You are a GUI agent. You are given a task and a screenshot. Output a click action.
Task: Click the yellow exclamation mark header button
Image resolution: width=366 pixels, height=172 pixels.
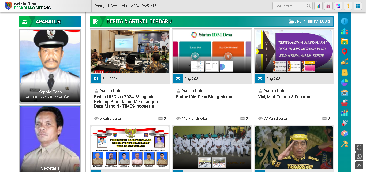point(348,6)
